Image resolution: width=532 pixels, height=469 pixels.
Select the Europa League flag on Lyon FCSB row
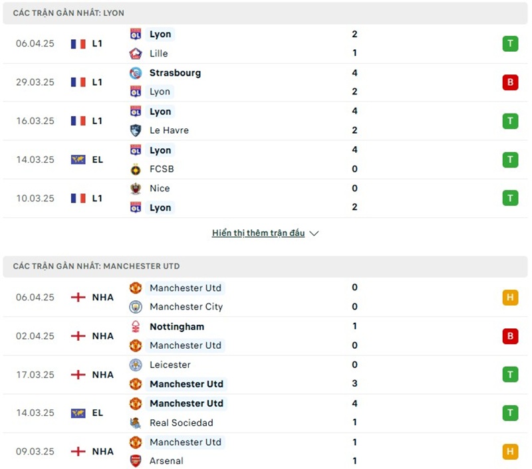tap(78, 159)
